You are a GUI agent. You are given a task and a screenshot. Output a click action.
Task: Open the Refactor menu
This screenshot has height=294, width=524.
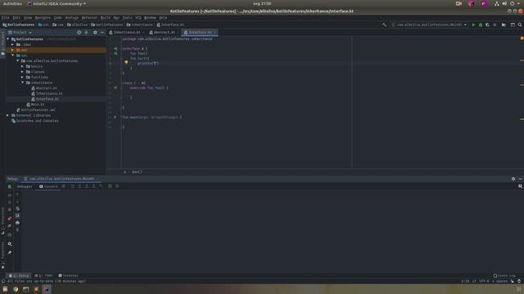(89, 18)
